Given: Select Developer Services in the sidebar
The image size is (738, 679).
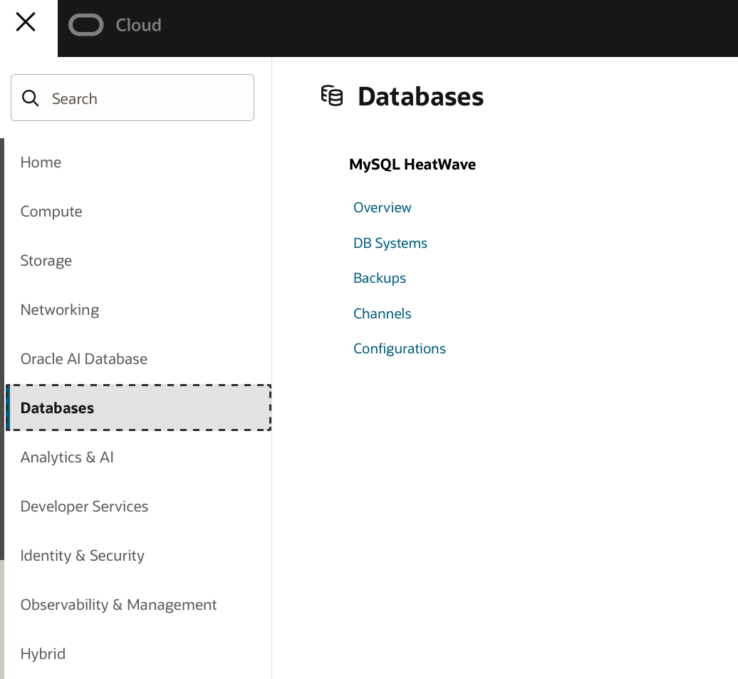Looking at the screenshot, I should tap(84, 507).
